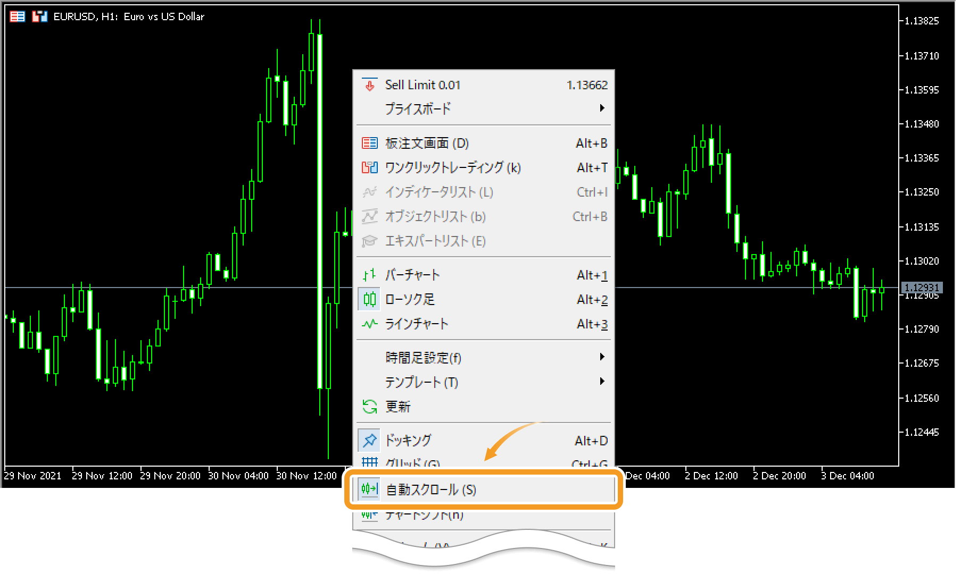Click the 2 Dec 12:00 time label
The image size is (961, 574).
[711, 476]
